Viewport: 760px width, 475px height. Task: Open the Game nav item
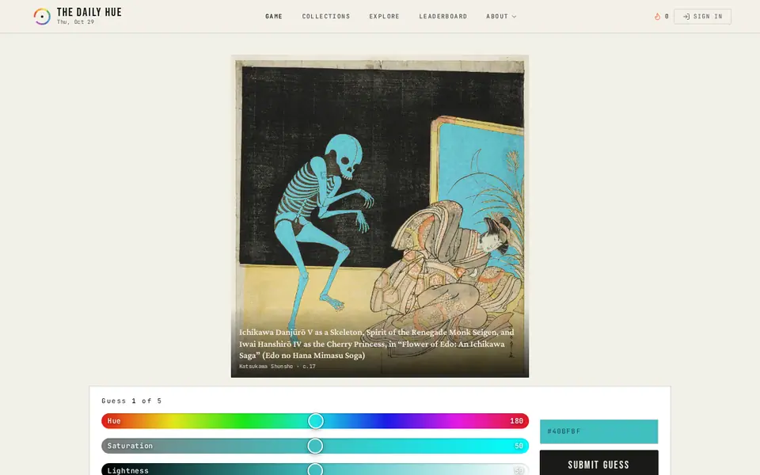pyautogui.click(x=274, y=17)
